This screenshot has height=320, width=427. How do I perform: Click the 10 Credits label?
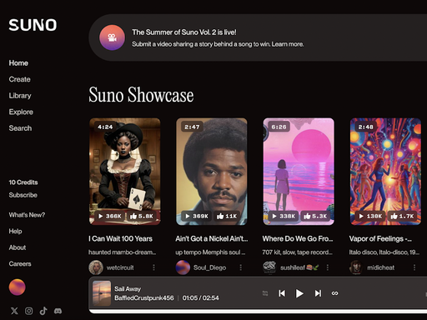[23, 182]
